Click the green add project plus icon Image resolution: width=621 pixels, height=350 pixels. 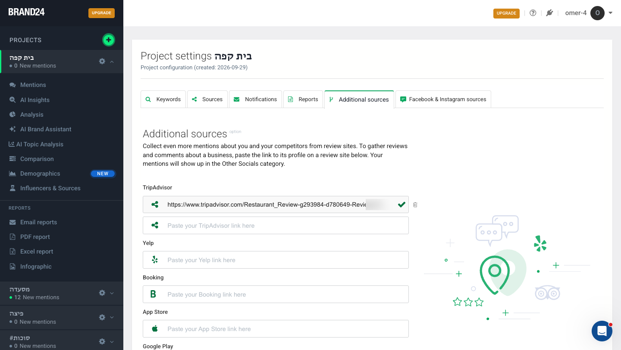tap(108, 40)
